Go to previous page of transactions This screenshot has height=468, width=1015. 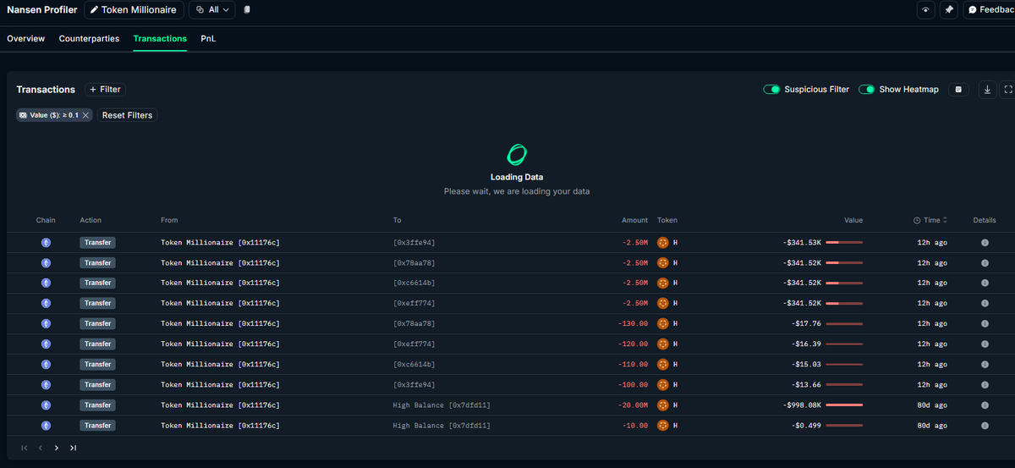click(41, 448)
